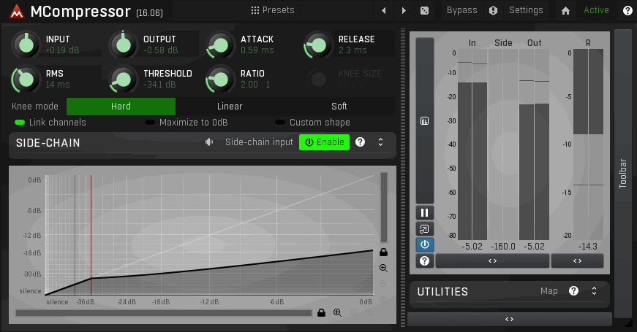Load the previous preset arrow
Viewport: 637px width, 332px height.
pos(384,10)
